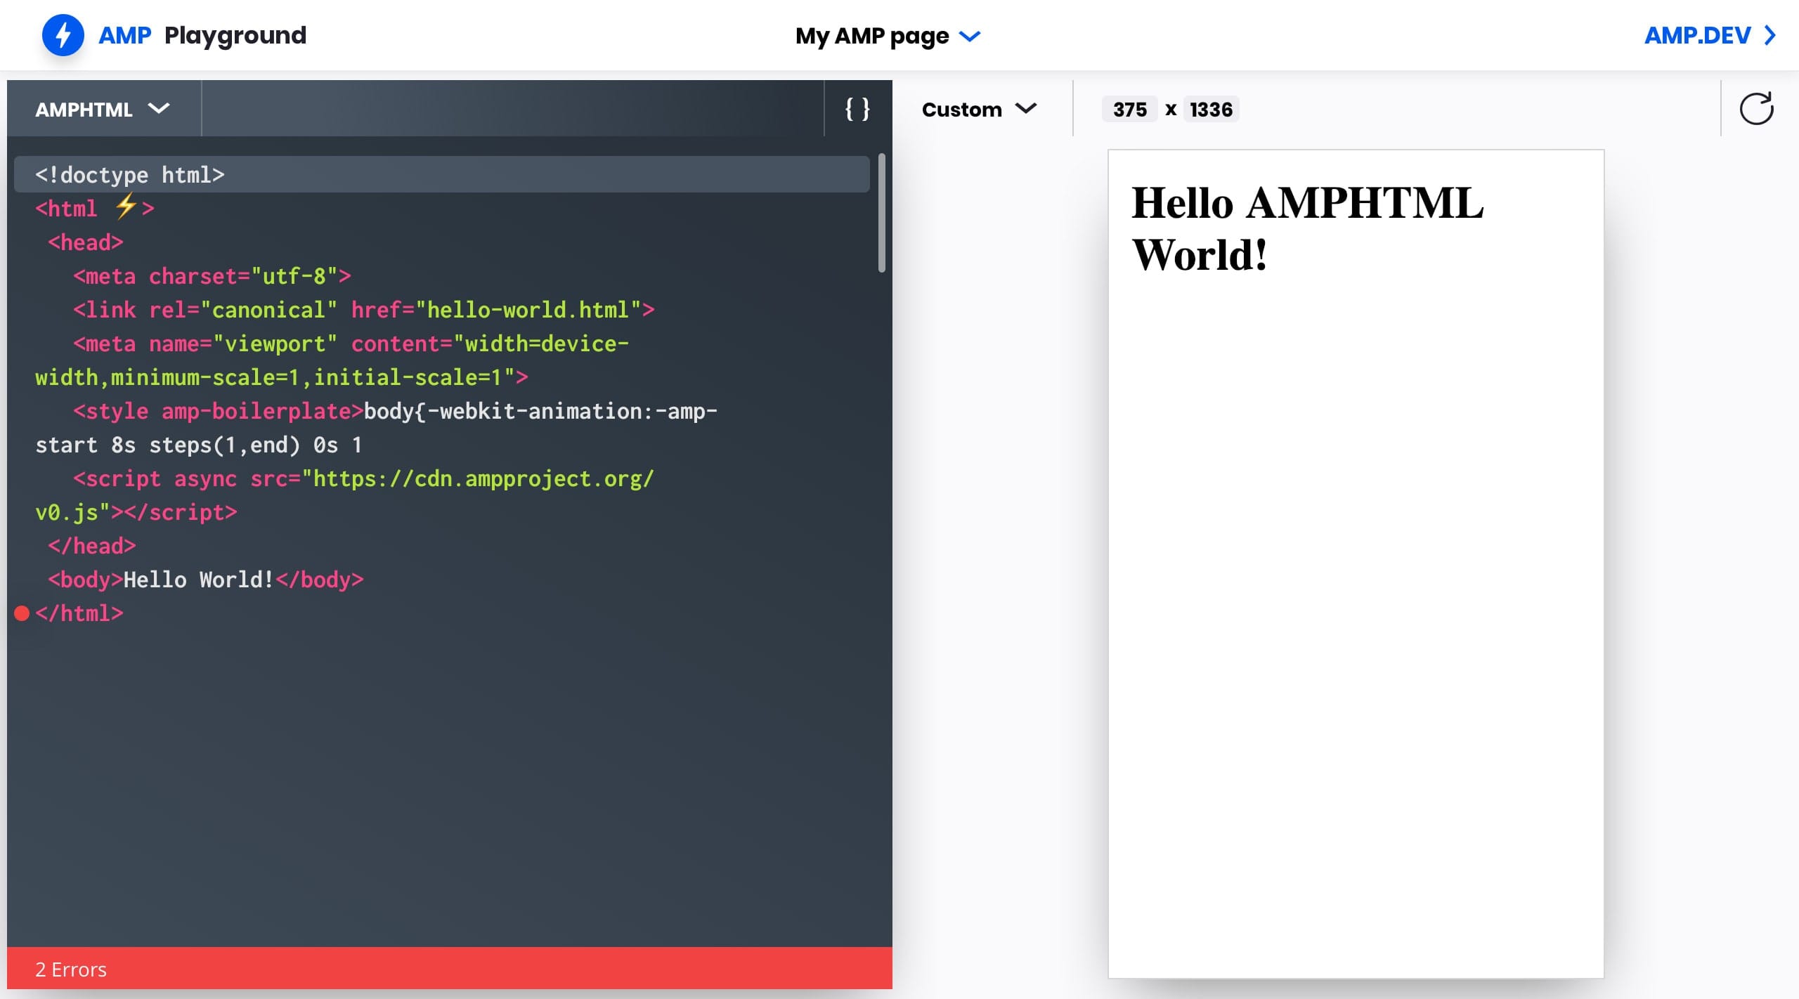Screen dimensions: 1799x999
Task: Open the AMP.DEV link
Action: point(1710,35)
